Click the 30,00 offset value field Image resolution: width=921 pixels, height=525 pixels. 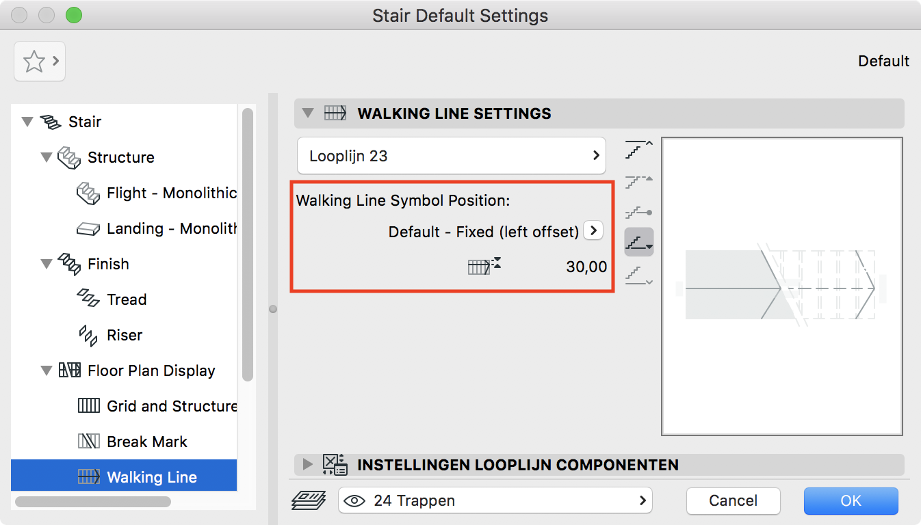(x=586, y=267)
